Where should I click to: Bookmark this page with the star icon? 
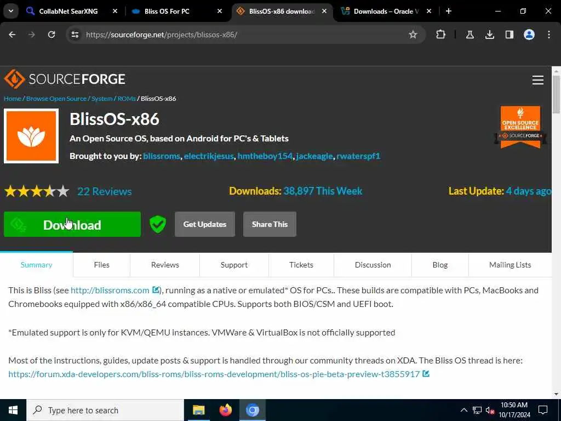click(413, 35)
